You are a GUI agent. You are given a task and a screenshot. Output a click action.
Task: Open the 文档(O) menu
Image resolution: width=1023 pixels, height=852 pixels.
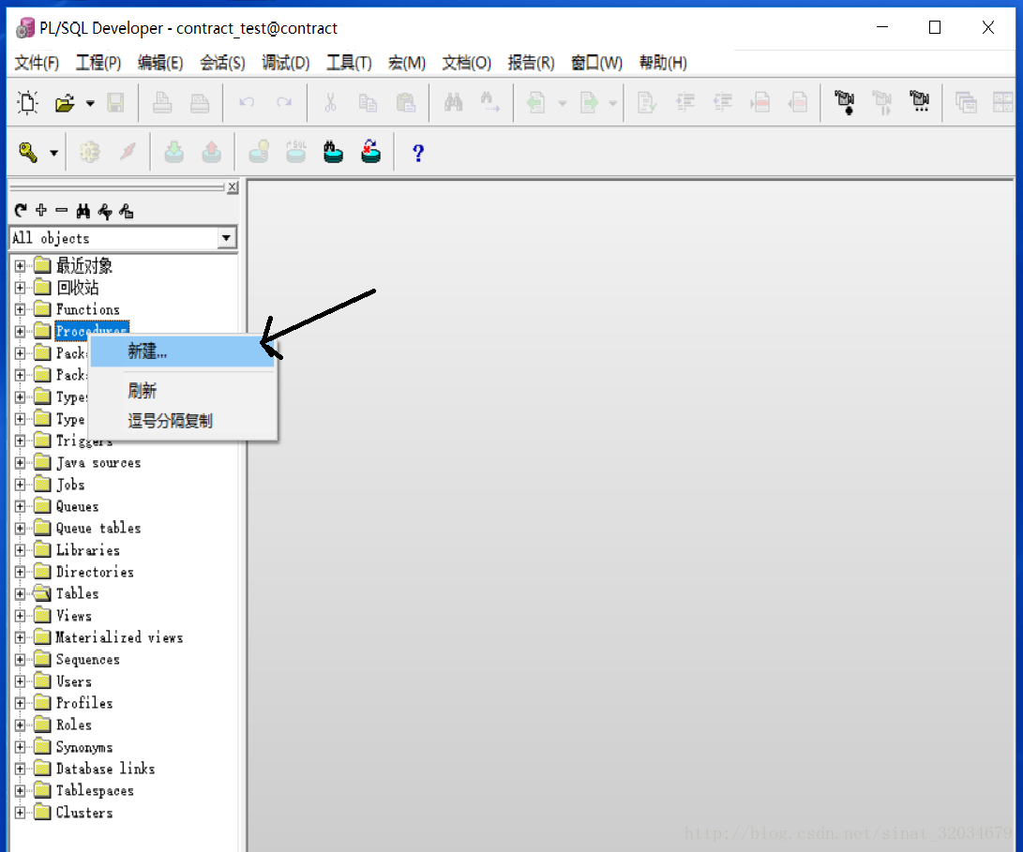466,63
